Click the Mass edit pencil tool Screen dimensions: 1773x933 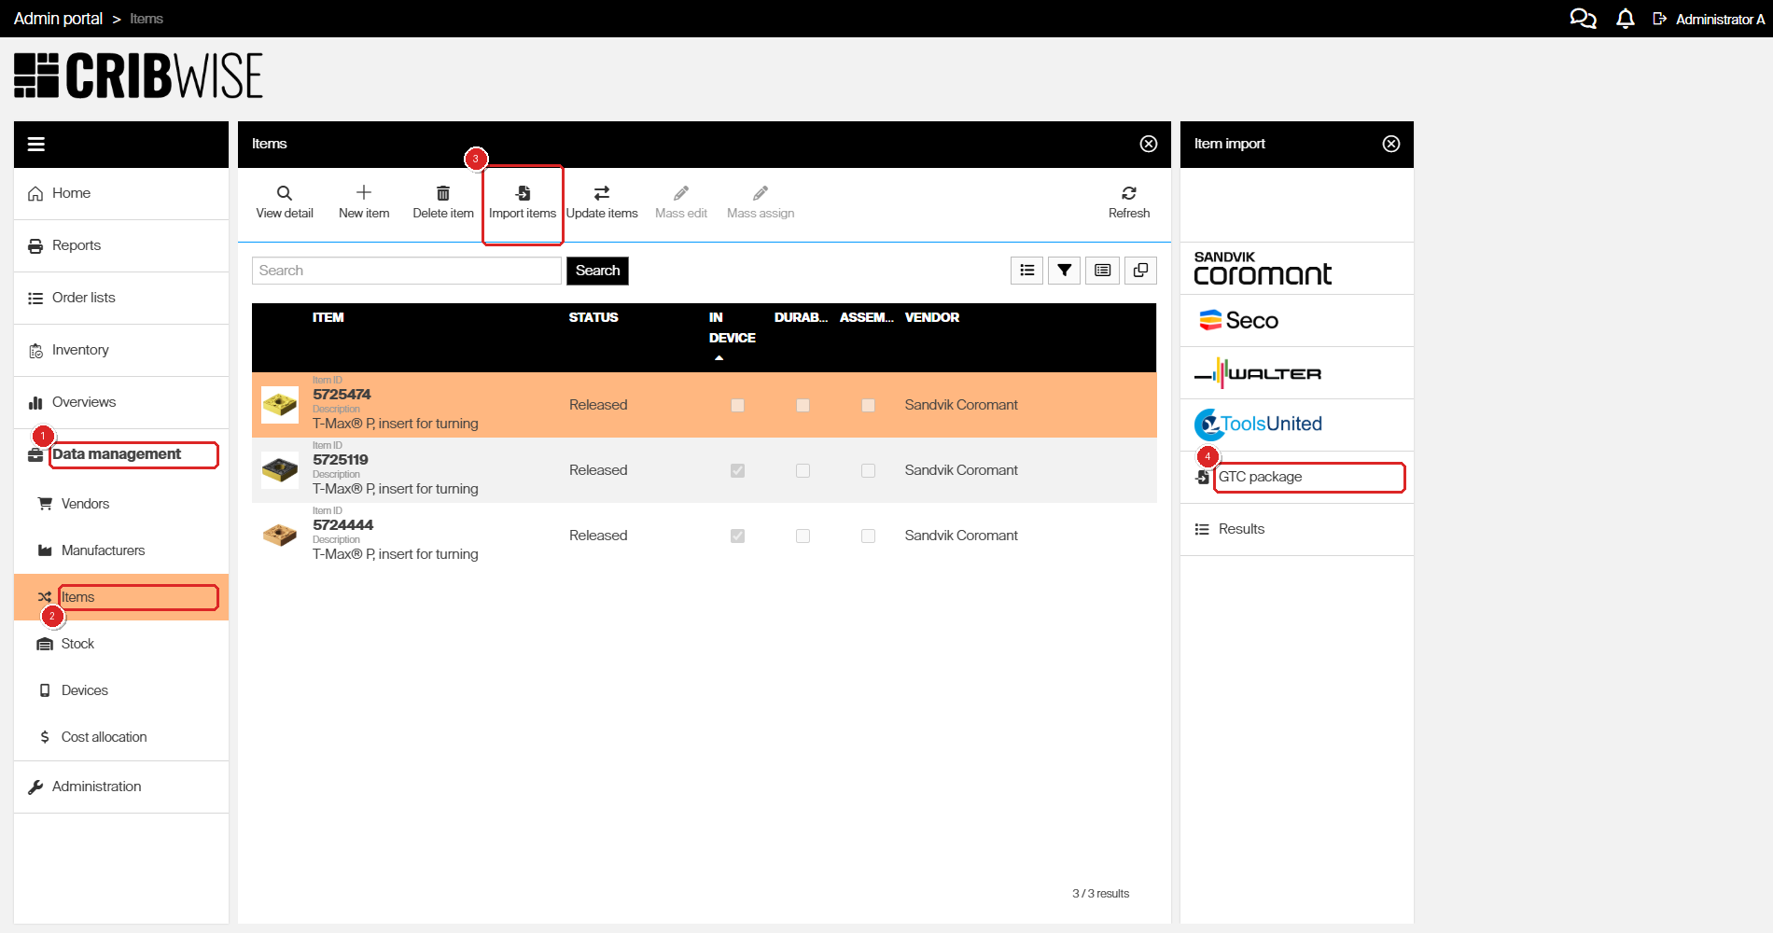click(x=681, y=202)
